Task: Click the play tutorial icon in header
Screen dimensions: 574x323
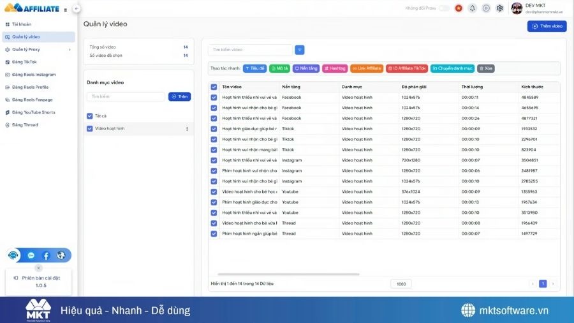Action: [x=486, y=8]
